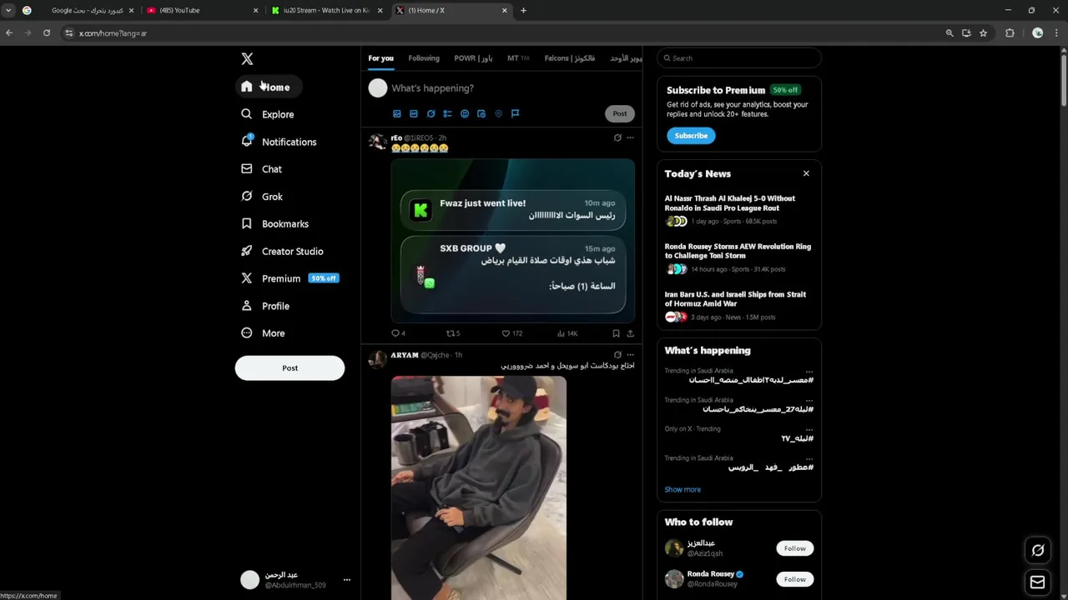View analytics of rEo's post (14K)
Image resolution: width=1068 pixels, height=600 pixels.
point(567,333)
